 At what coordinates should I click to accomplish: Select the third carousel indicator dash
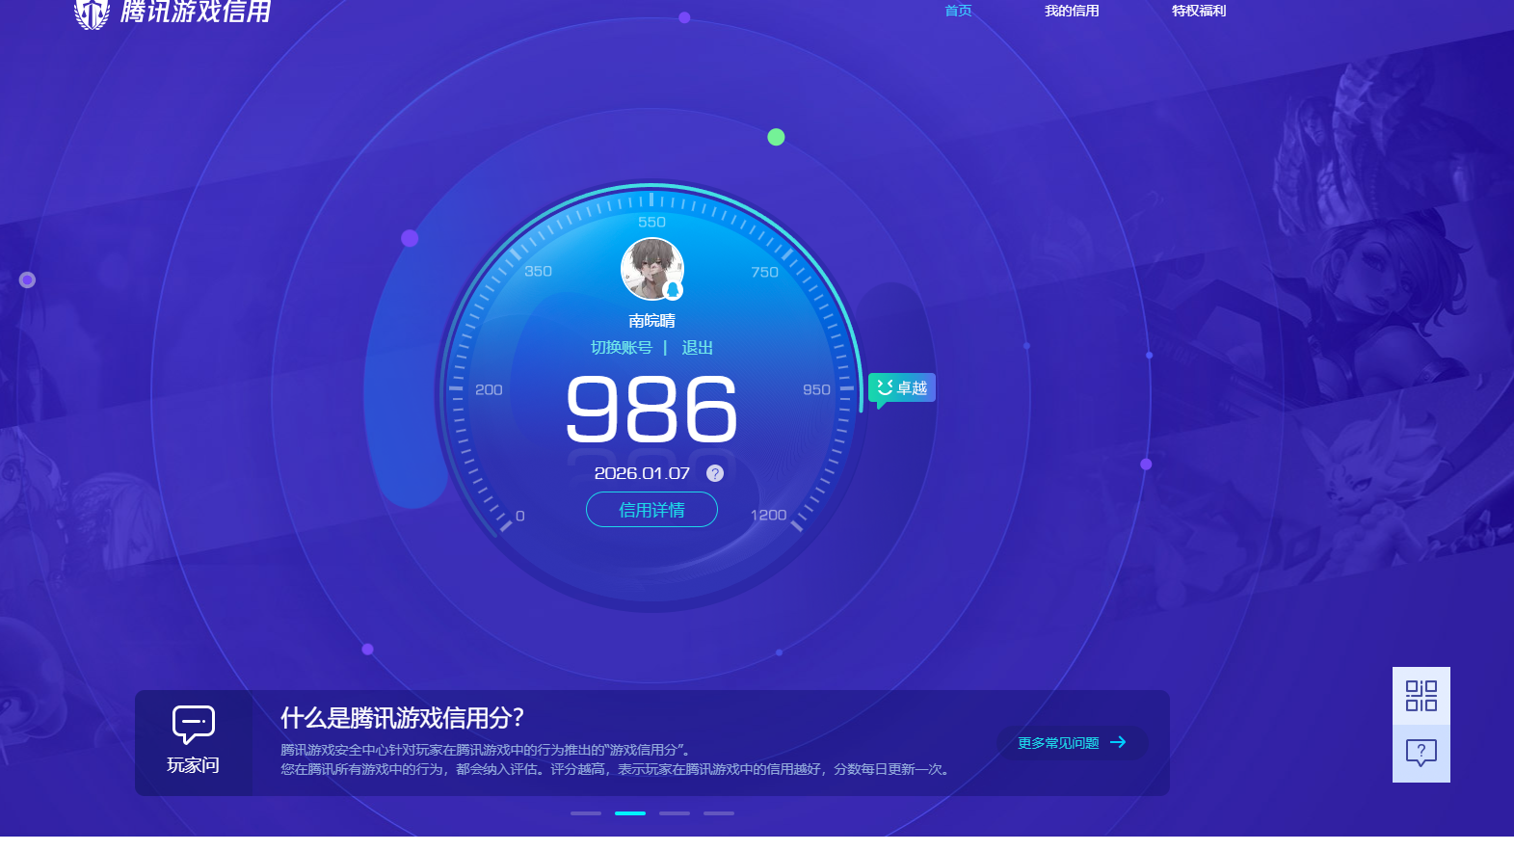(675, 813)
